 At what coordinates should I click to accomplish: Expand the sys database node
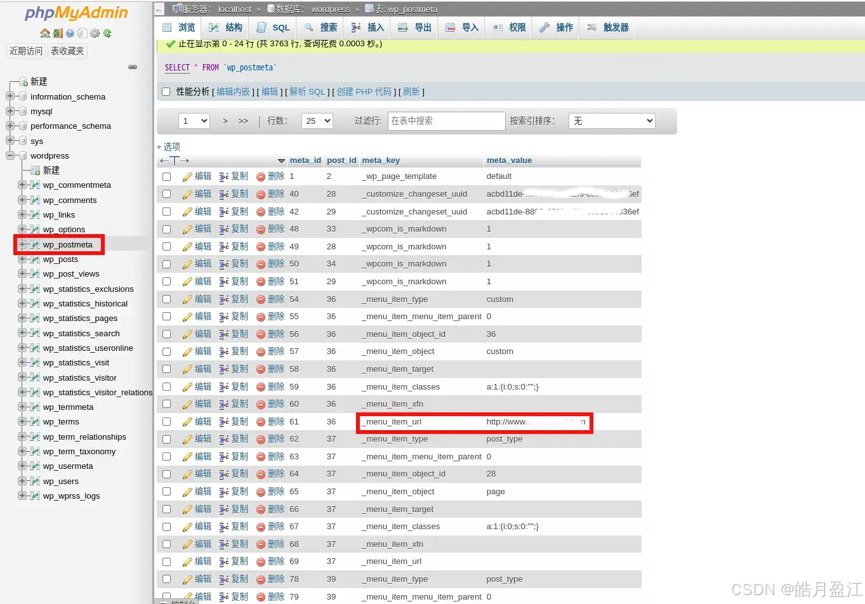point(10,141)
